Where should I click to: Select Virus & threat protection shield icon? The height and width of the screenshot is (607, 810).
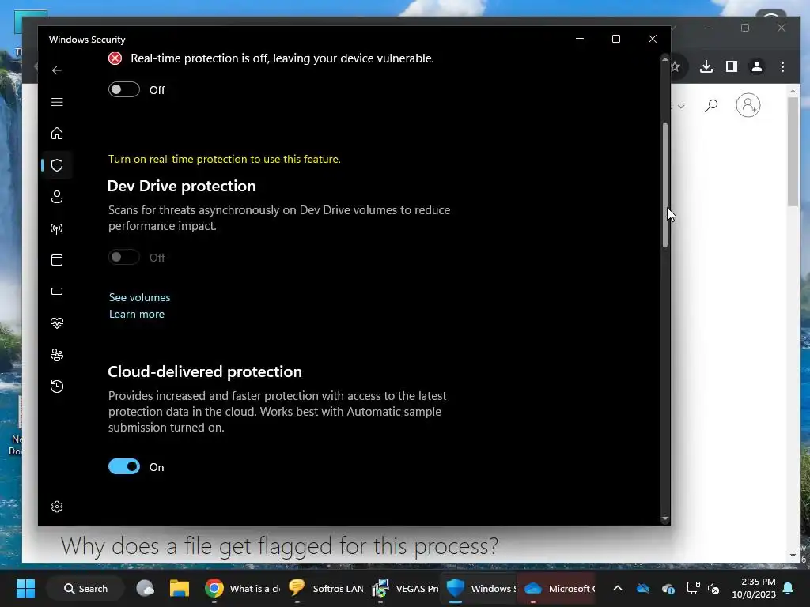(x=57, y=165)
